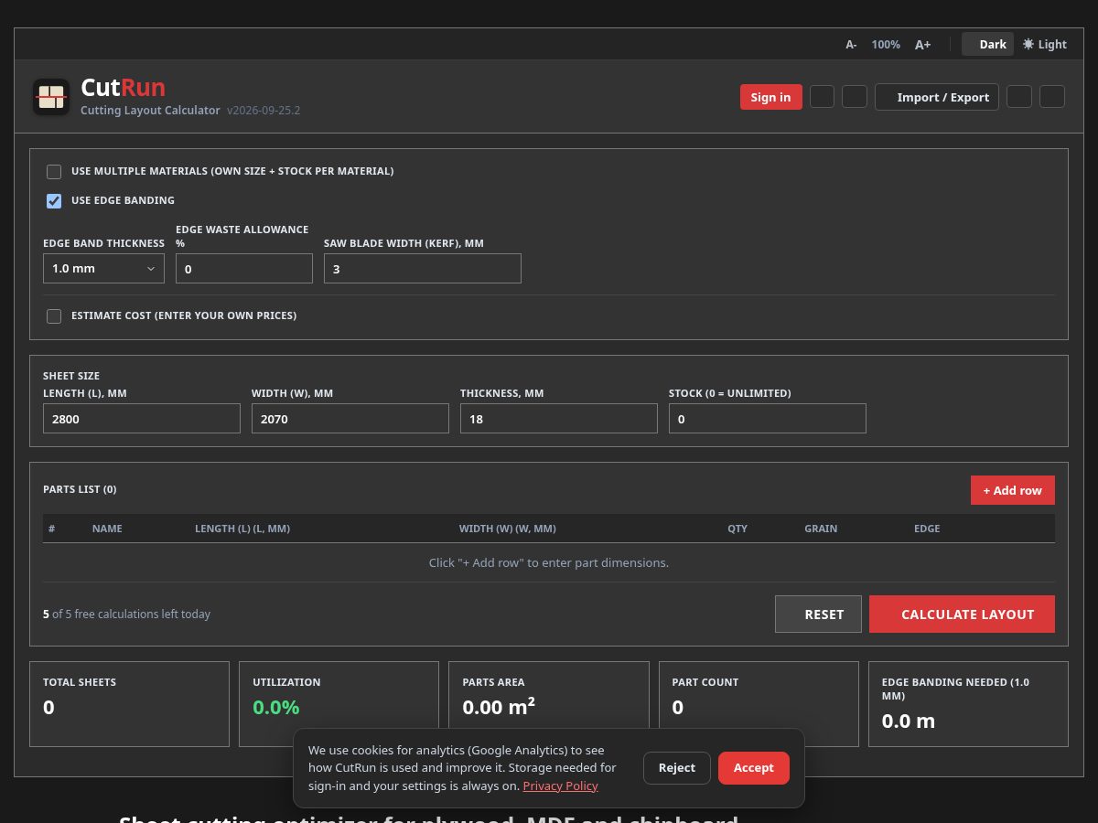Uncheck Use Edge Banding checkbox
The height and width of the screenshot is (823, 1098).
coord(54,200)
